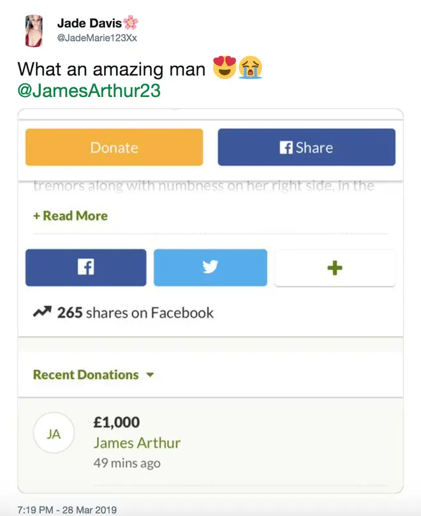This screenshot has height=516, width=421.
Task: Open the Recent Donations dropdown label
Action: coord(85,375)
